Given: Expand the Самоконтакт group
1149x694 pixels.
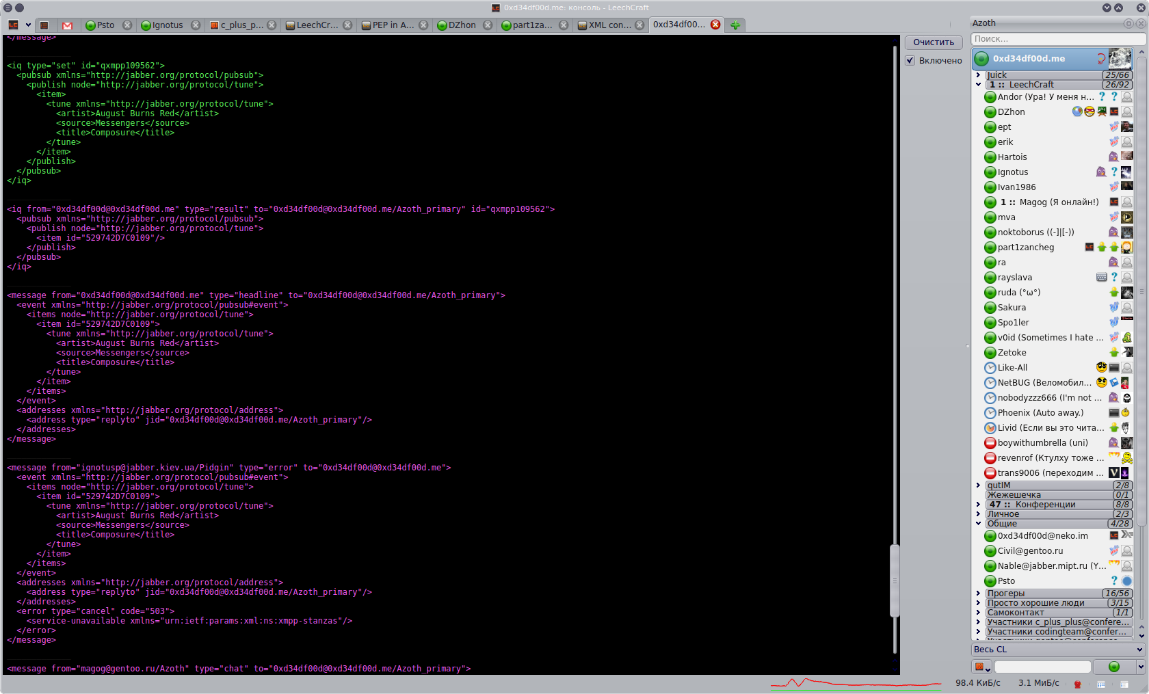Looking at the screenshot, I should pyautogui.click(x=978, y=613).
